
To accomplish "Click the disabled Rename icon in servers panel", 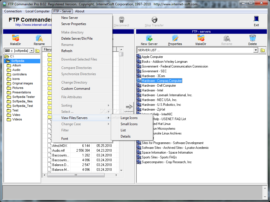I will point(227,38).
